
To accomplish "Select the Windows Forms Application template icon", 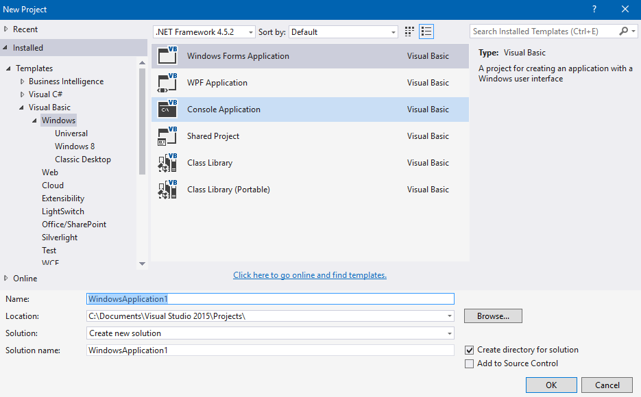I will pyautogui.click(x=167, y=56).
